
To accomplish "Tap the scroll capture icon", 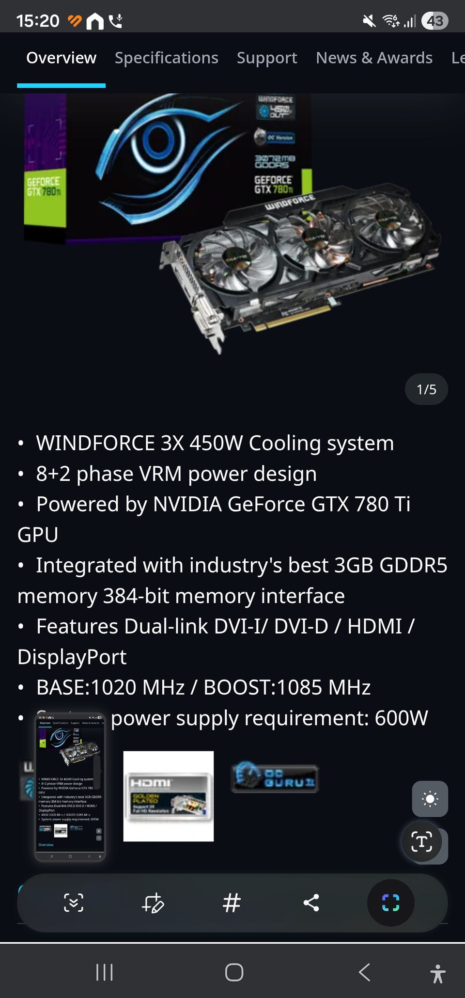I will pos(74,903).
